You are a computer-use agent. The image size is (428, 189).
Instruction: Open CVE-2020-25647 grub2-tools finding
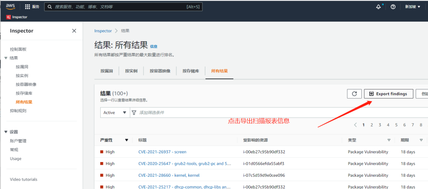pyautogui.click(x=185, y=164)
